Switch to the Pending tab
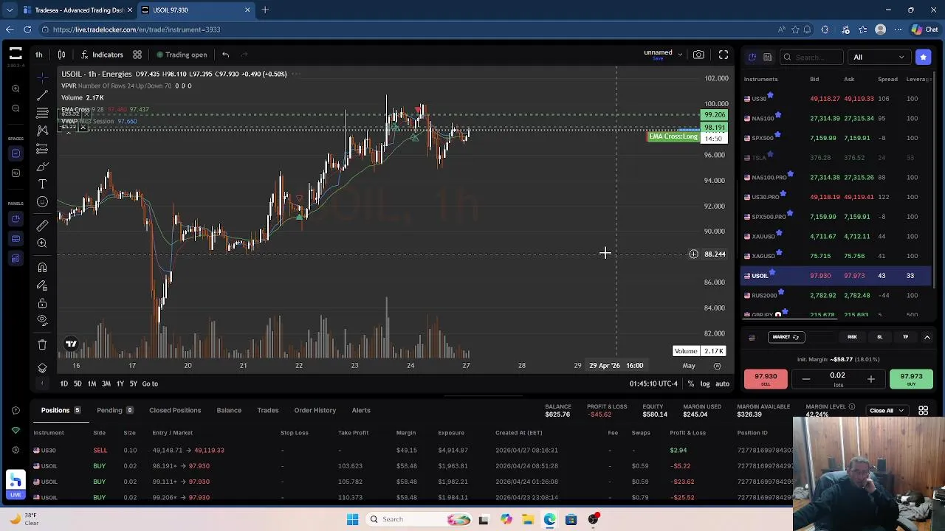The width and height of the screenshot is (945, 531). click(115, 410)
